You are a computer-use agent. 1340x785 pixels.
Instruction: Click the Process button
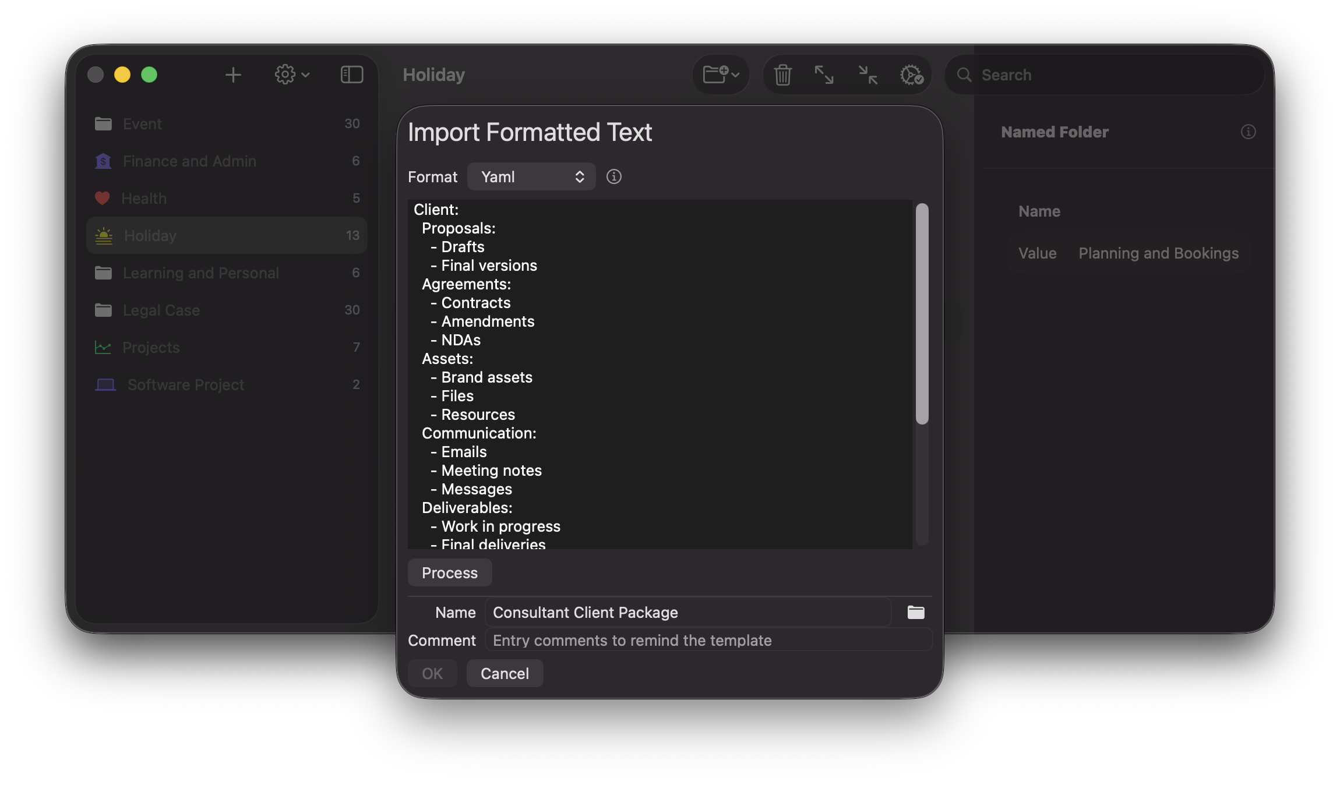[x=449, y=572]
